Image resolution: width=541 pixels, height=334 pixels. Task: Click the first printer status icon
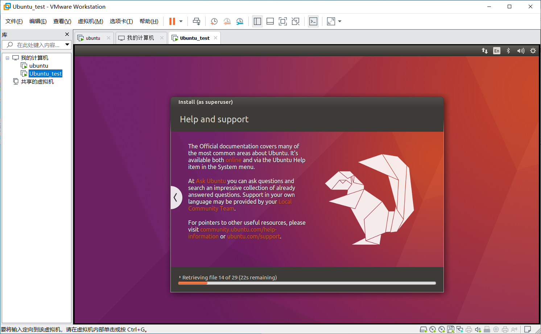pyautogui.click(x=469, y=329)
